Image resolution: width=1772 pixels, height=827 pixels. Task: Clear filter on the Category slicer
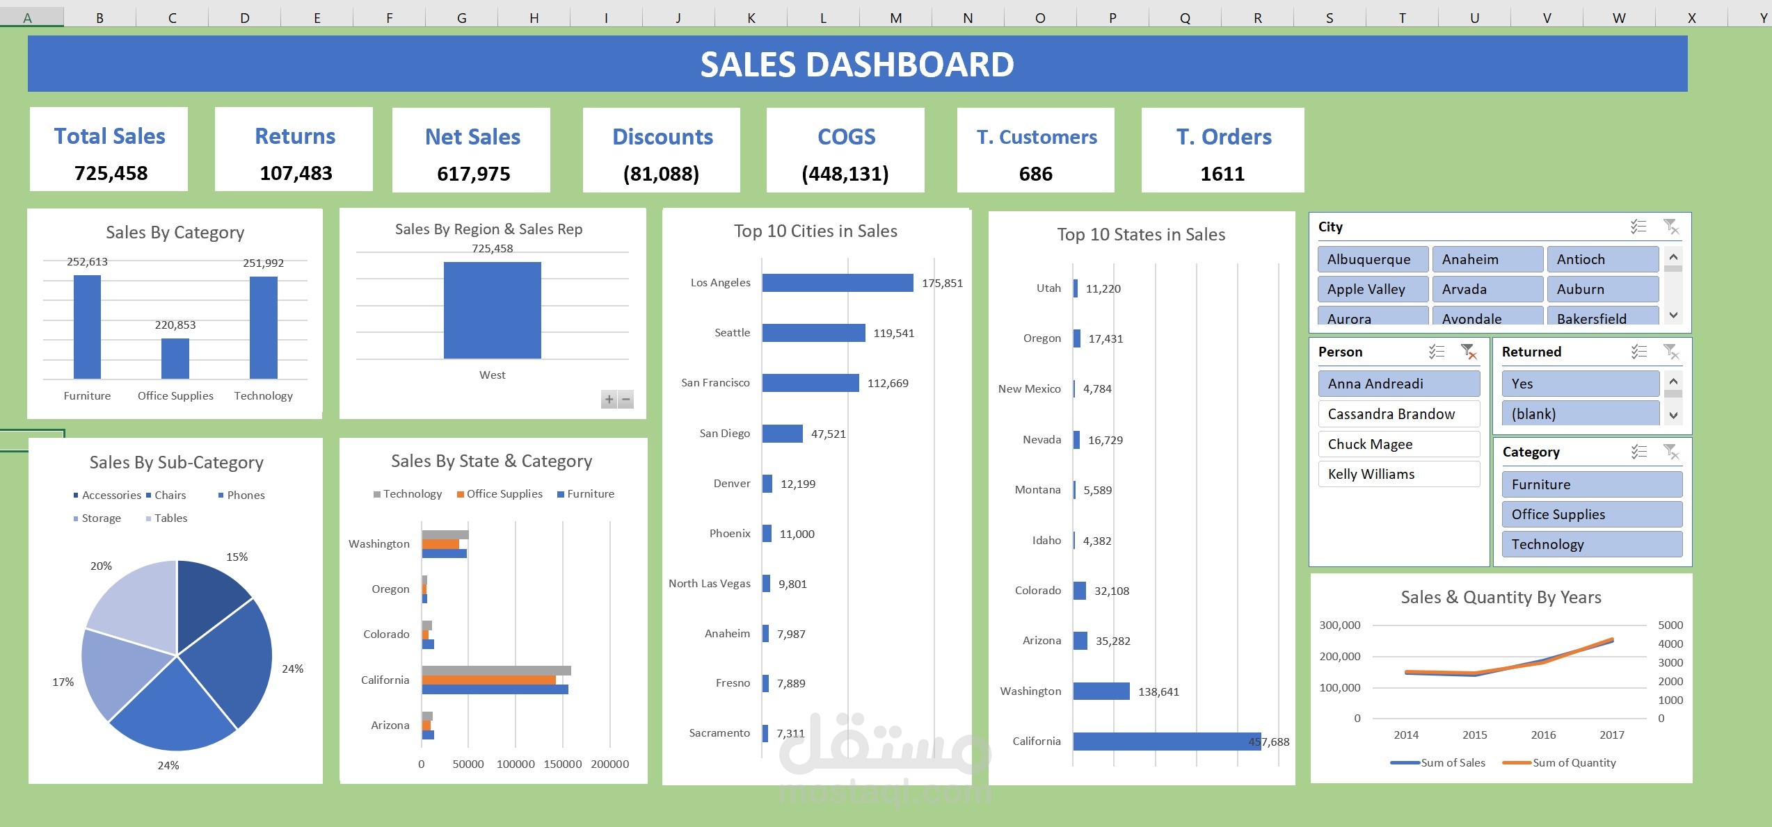click(x=1670, y=452)
